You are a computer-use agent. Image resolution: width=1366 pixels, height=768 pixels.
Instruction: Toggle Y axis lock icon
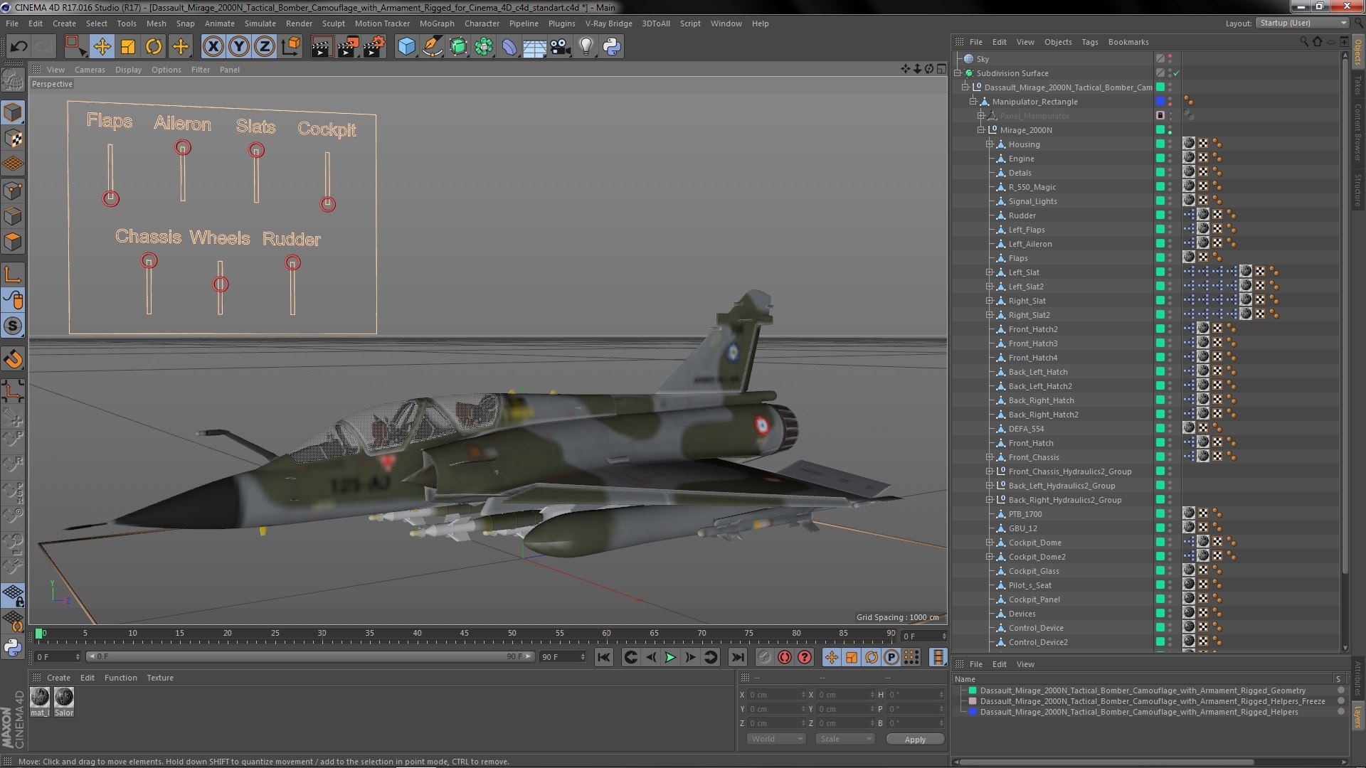(239, 47)
